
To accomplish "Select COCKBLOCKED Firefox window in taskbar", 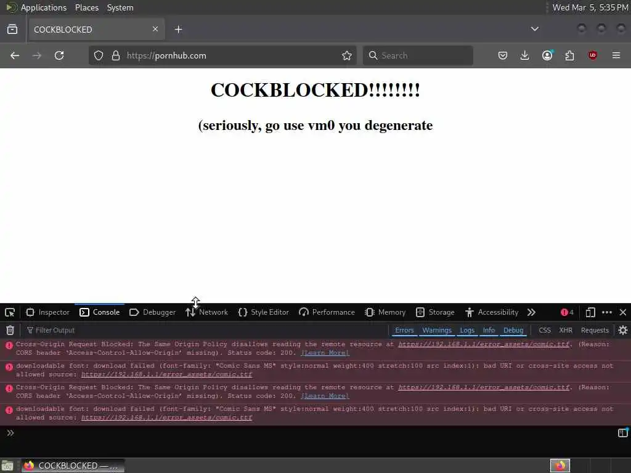I will tap(73, 466).
